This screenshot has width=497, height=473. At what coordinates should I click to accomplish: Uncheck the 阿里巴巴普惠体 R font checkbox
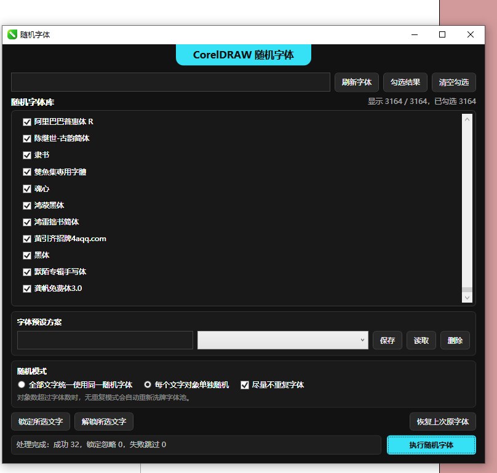[27, 122]
